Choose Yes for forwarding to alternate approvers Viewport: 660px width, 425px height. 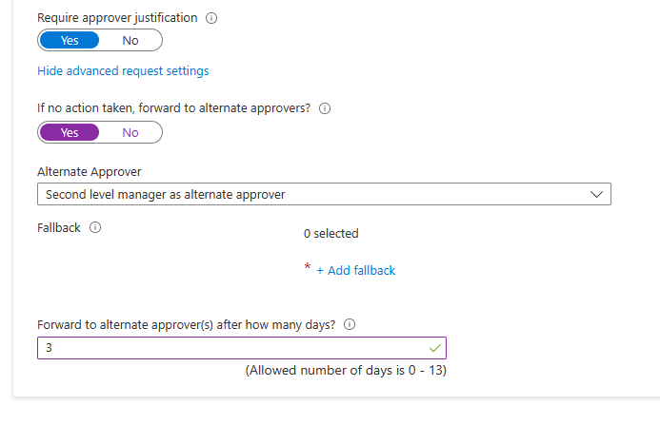tap(70, 132)
